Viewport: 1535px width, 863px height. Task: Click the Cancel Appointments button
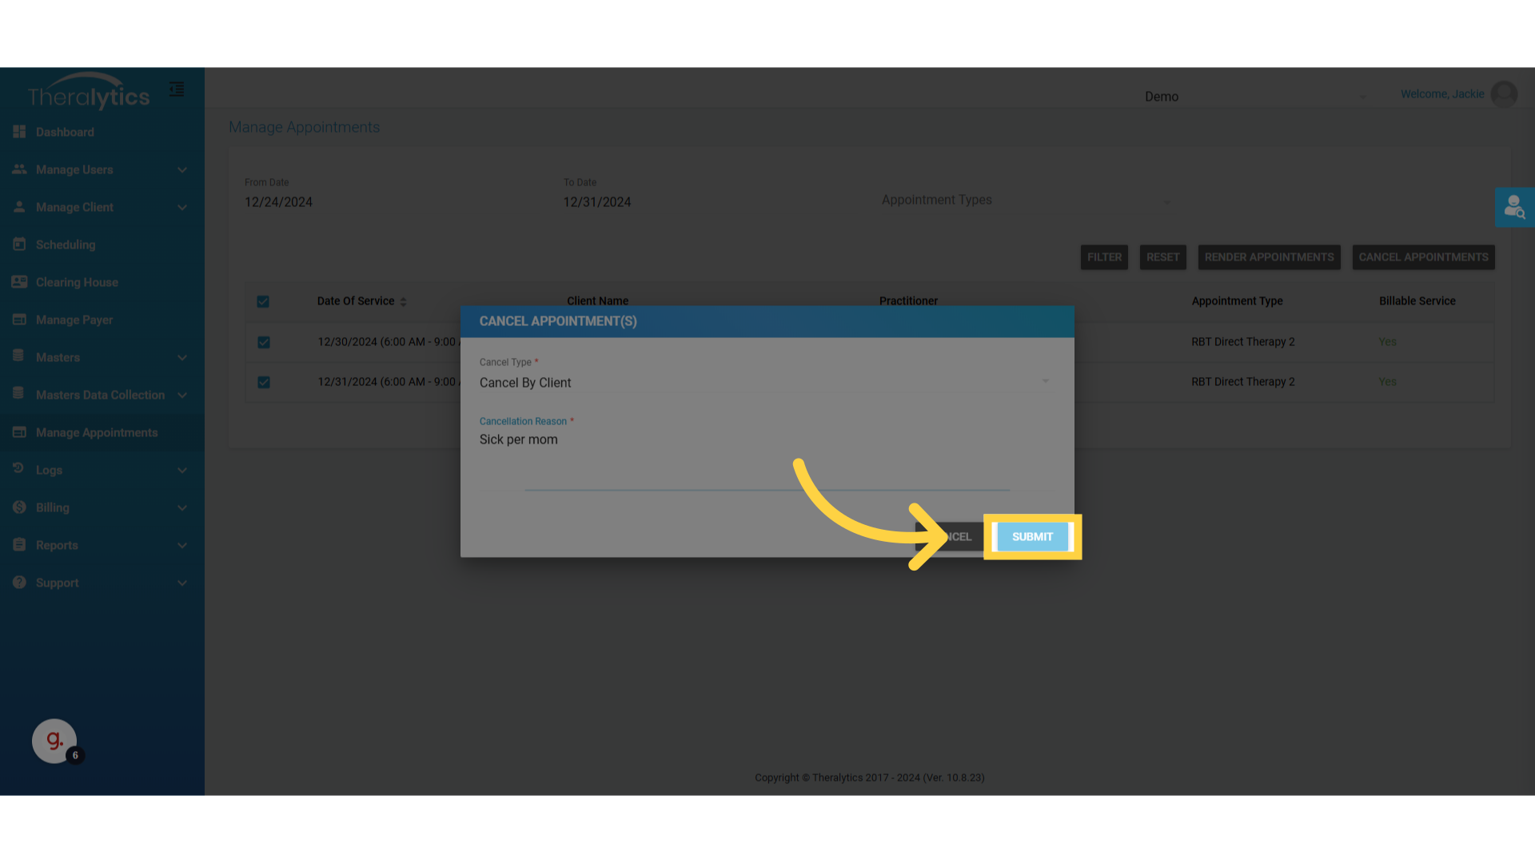1423,257
